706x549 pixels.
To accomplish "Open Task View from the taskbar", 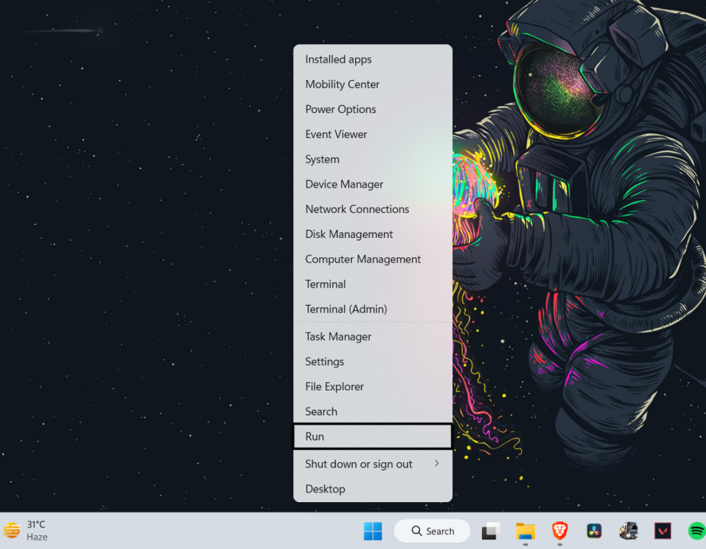I will 490,531.
